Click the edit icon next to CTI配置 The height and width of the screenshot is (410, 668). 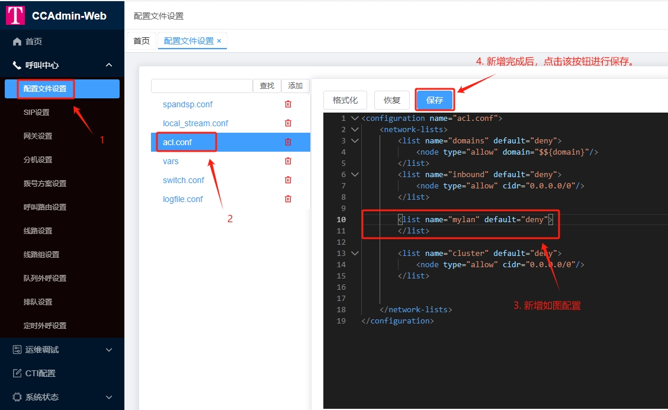[17, 373]
